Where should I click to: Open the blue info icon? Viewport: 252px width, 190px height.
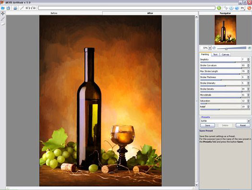coord(231,8)
